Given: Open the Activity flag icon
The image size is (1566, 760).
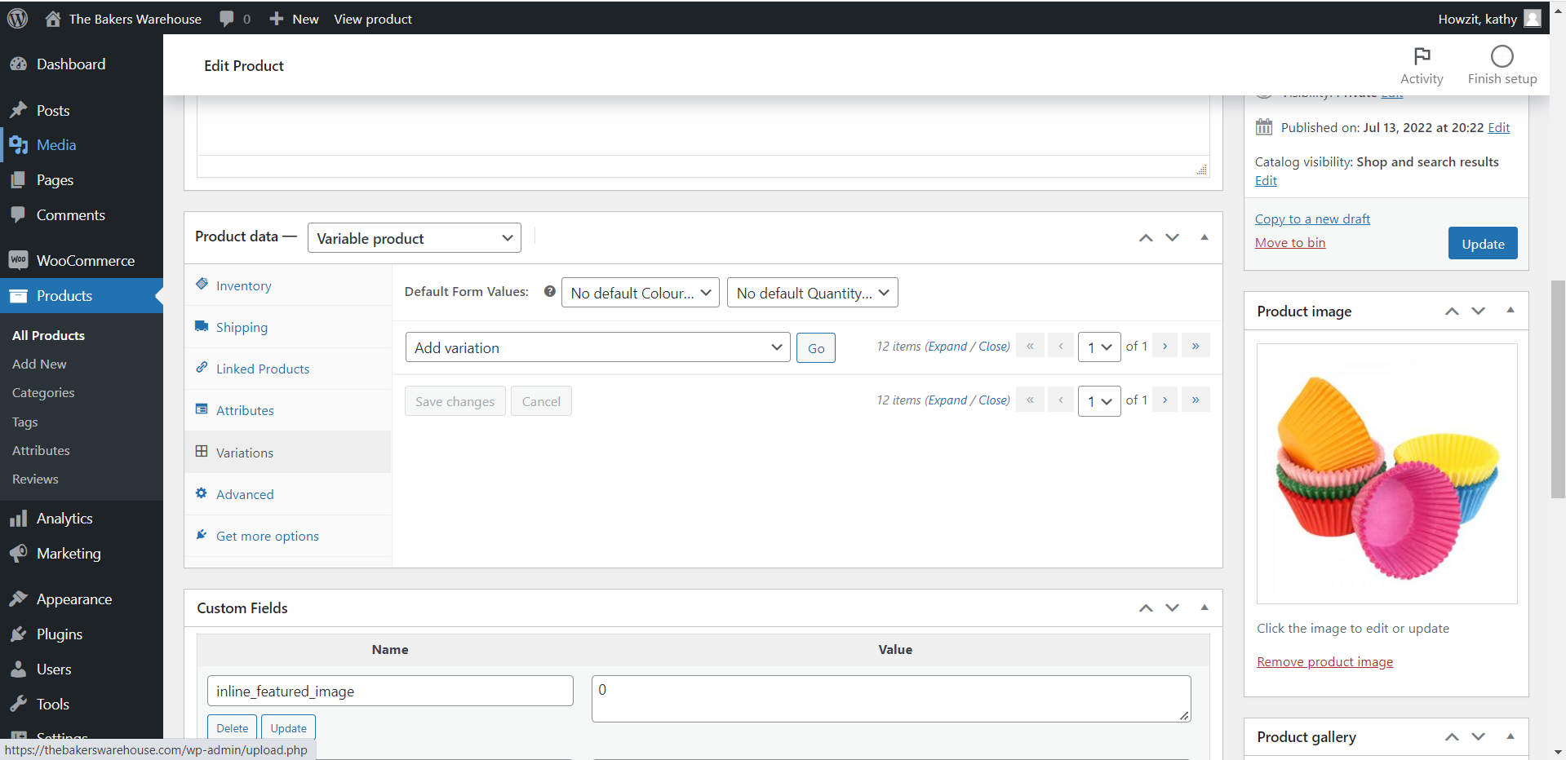Looking at the screenshot, I should pos(1422,56).
